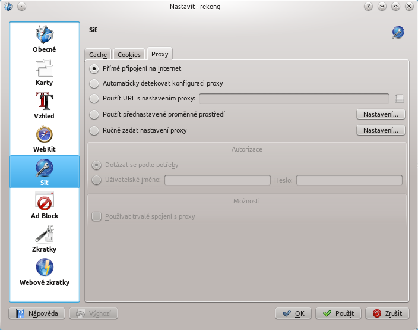This screenshot has height=330, width=418.
Task: Choose Použít URL s nastavením proxy
Action: coord(142,99)
